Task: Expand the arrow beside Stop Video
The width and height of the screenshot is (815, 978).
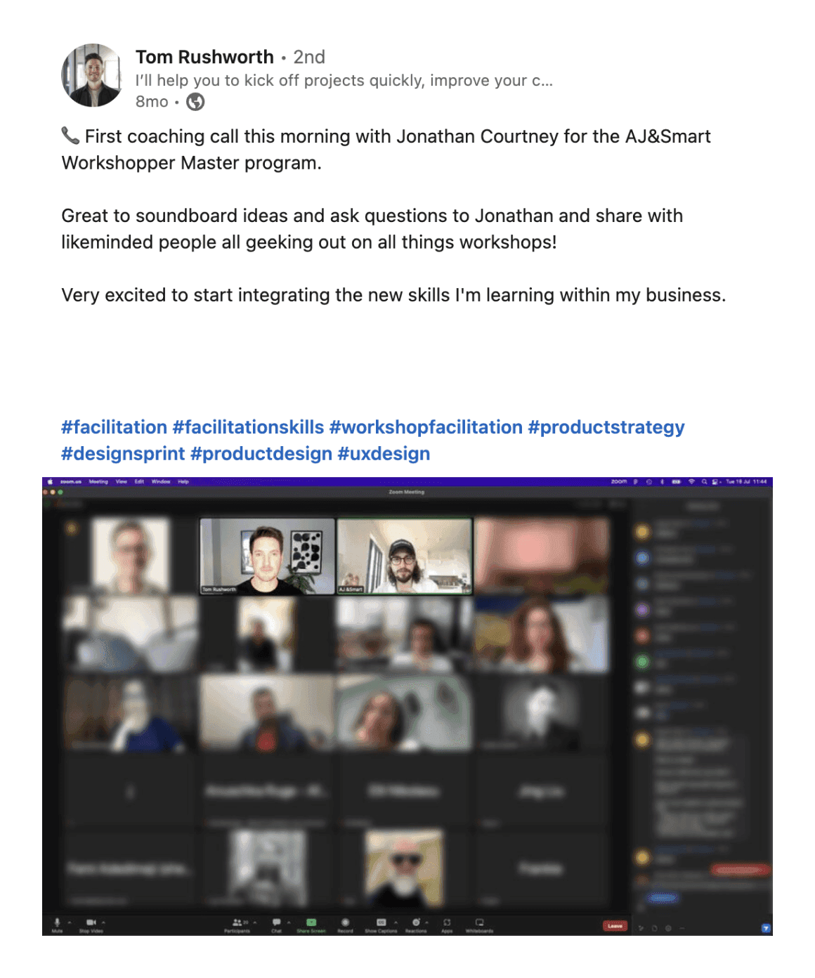Action: click(103, 922)
